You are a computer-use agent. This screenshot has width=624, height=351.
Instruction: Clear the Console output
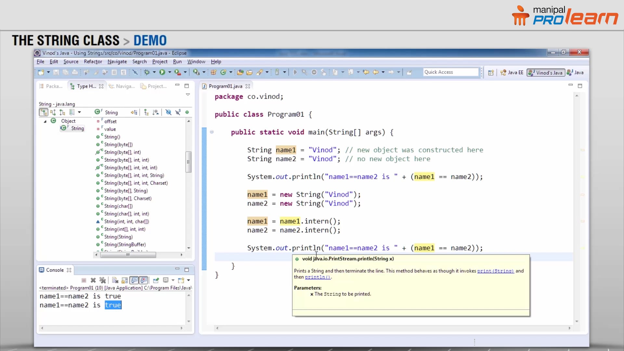(x=115, y=280)
